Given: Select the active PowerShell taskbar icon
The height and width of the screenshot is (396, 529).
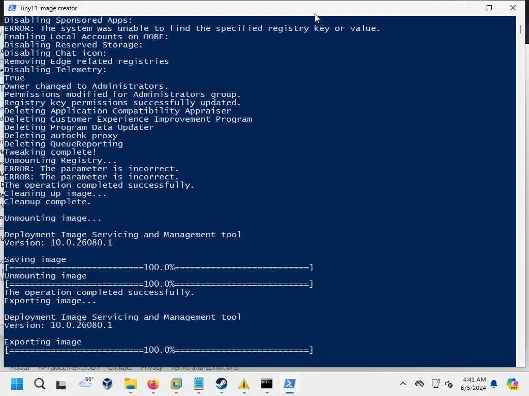Looking at the screenshot, I should click(x=289, y=384).
